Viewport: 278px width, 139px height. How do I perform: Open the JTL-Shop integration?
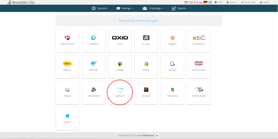click(146, 41)
